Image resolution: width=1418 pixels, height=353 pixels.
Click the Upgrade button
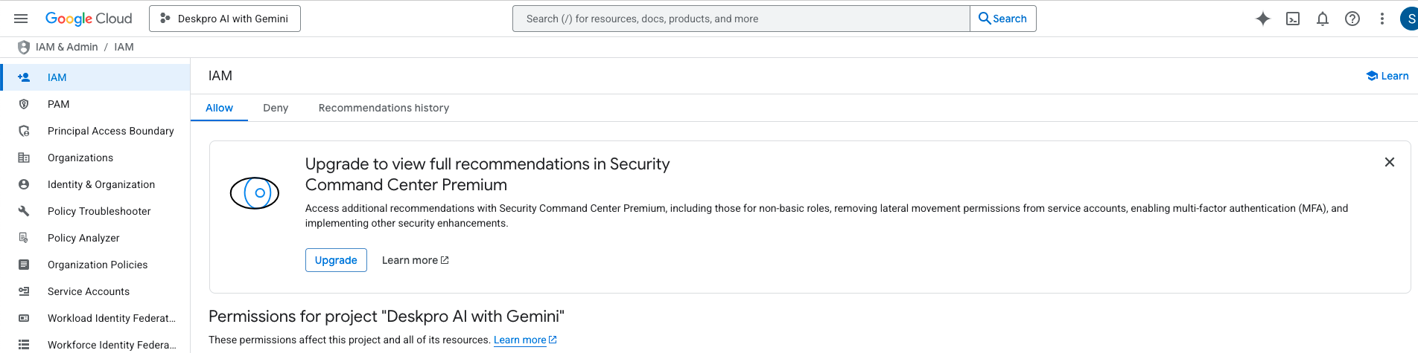coord(336,260)
